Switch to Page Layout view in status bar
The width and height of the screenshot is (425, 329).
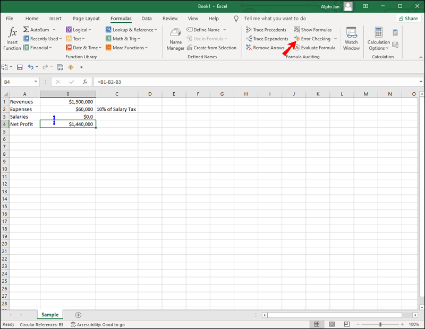[x=331, y=324]
